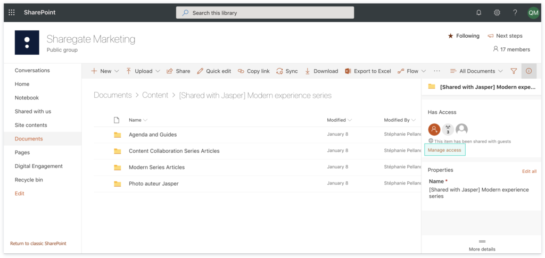545x258 pixels.
Task: Open the notifications bell
Action: 478,12
